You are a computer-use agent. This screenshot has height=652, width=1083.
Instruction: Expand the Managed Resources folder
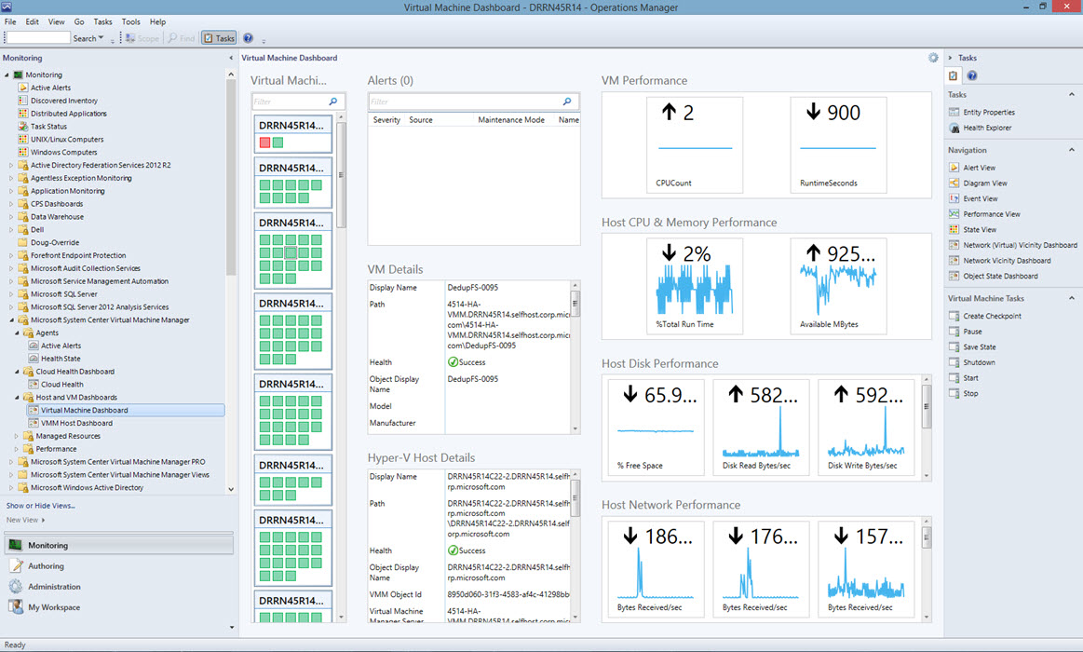point(16,436)
